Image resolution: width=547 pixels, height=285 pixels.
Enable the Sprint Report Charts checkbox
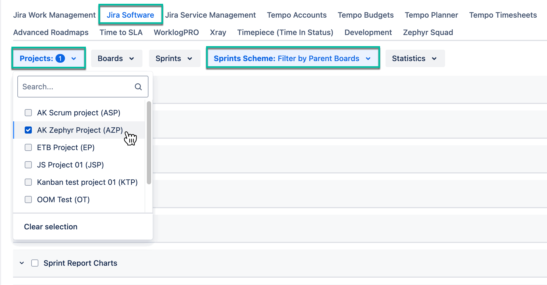[35, 263]
